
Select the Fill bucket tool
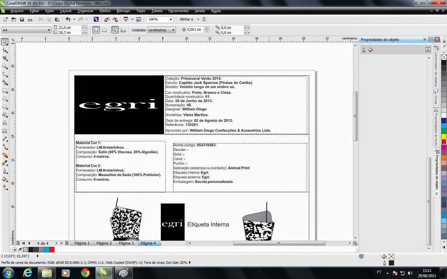(5, 179)
